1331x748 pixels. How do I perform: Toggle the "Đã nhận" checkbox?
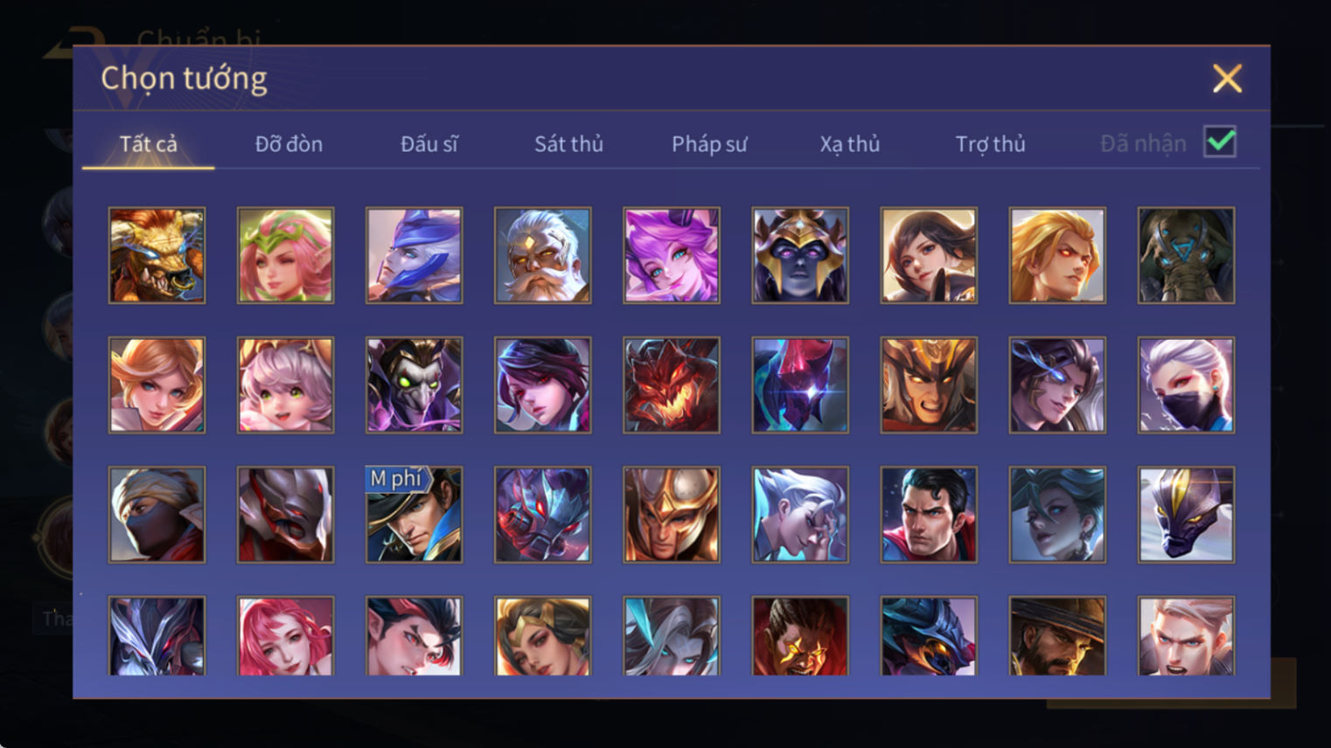(x=1220, y=142)
